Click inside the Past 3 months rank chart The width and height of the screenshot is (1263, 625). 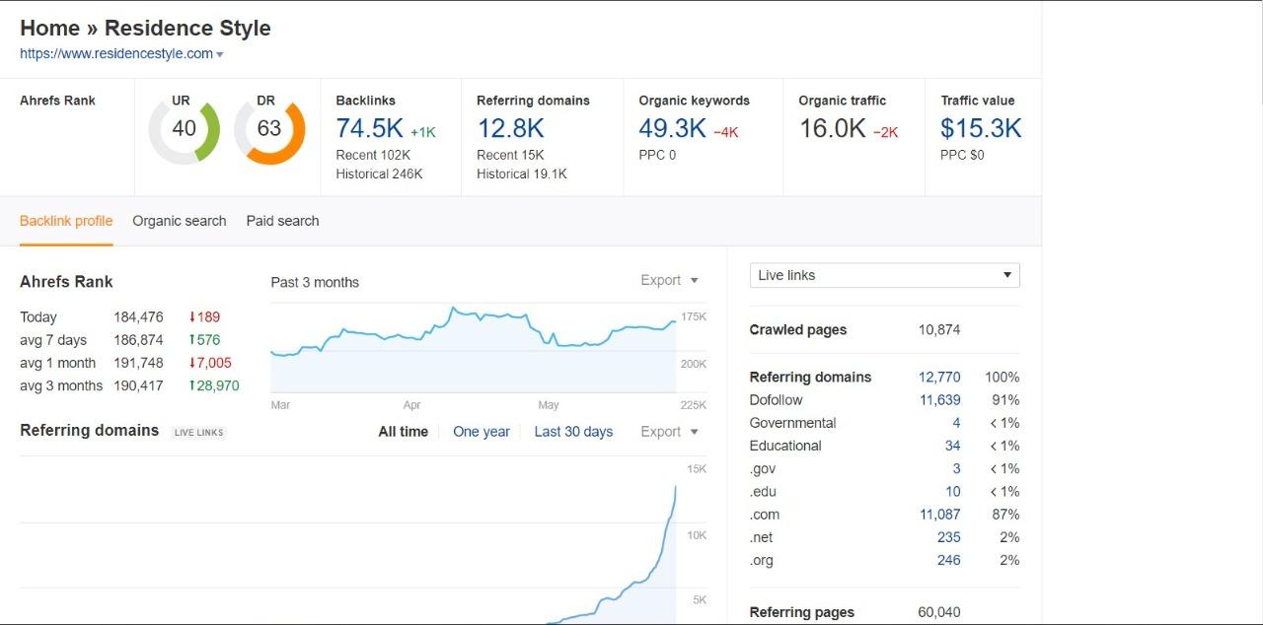tap(474, 345)
